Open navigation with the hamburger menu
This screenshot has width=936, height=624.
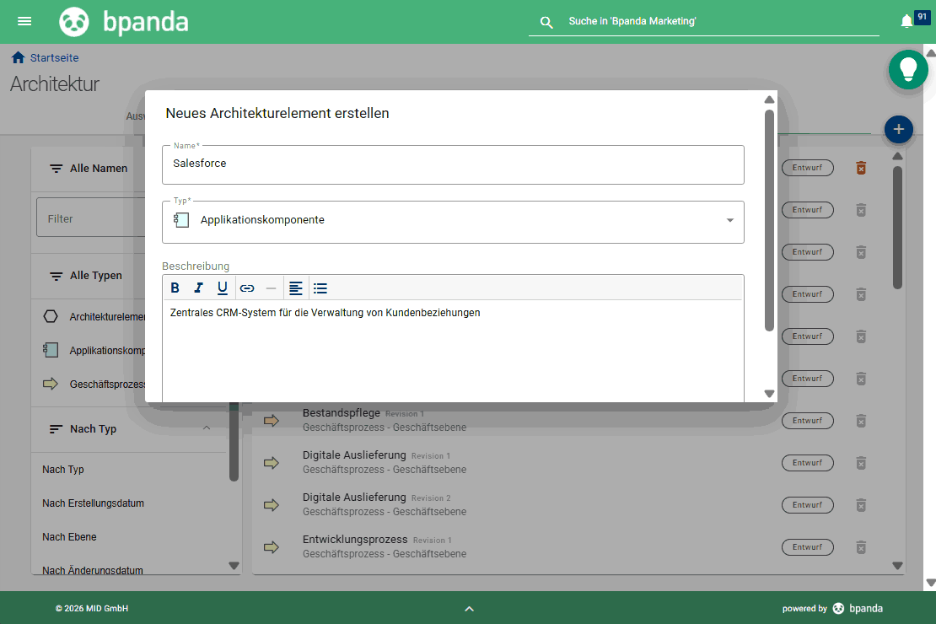click(24, 21)
